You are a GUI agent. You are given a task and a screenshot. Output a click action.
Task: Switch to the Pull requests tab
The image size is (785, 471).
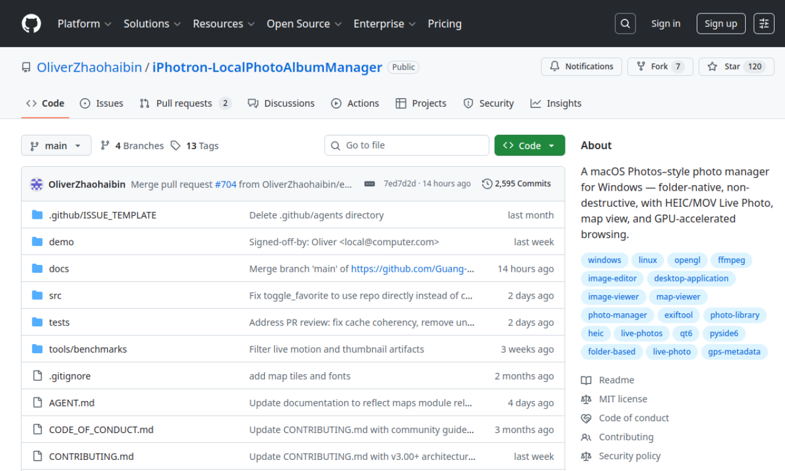185,104
